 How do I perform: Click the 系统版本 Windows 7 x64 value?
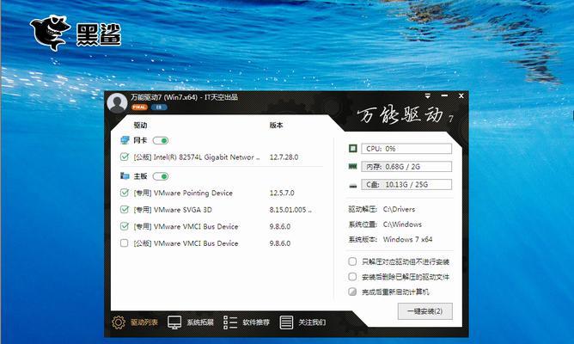tap(407, 239)
